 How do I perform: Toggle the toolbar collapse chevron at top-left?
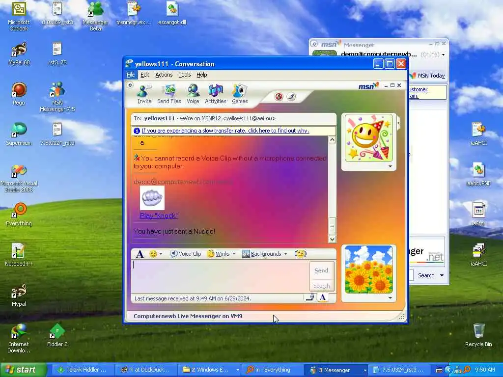coord(130,85)
